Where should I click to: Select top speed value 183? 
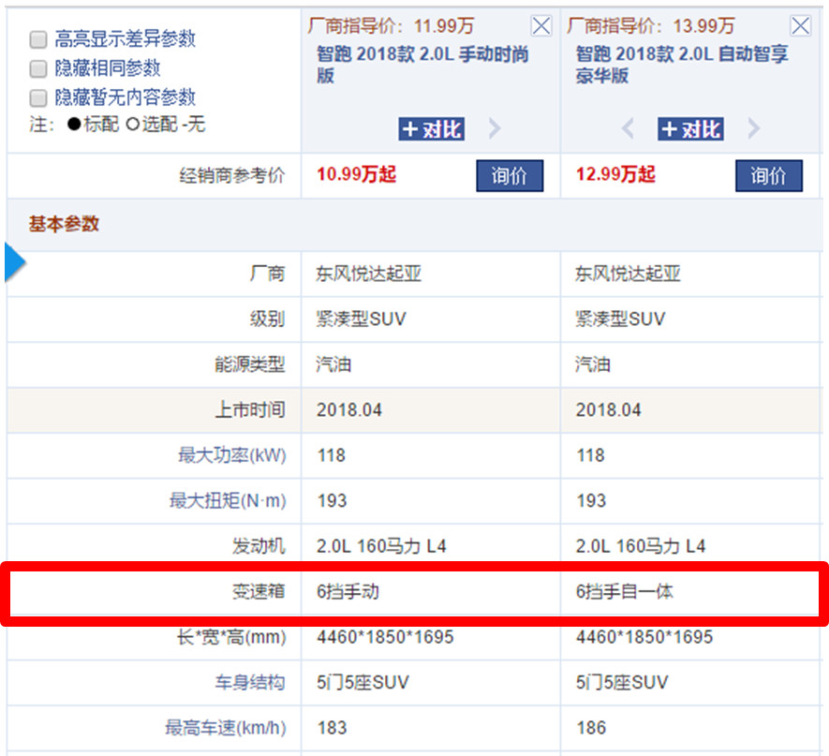(x=332, y=728)
